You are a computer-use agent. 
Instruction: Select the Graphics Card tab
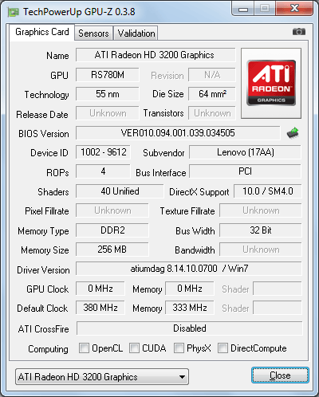tap(42, 32)
